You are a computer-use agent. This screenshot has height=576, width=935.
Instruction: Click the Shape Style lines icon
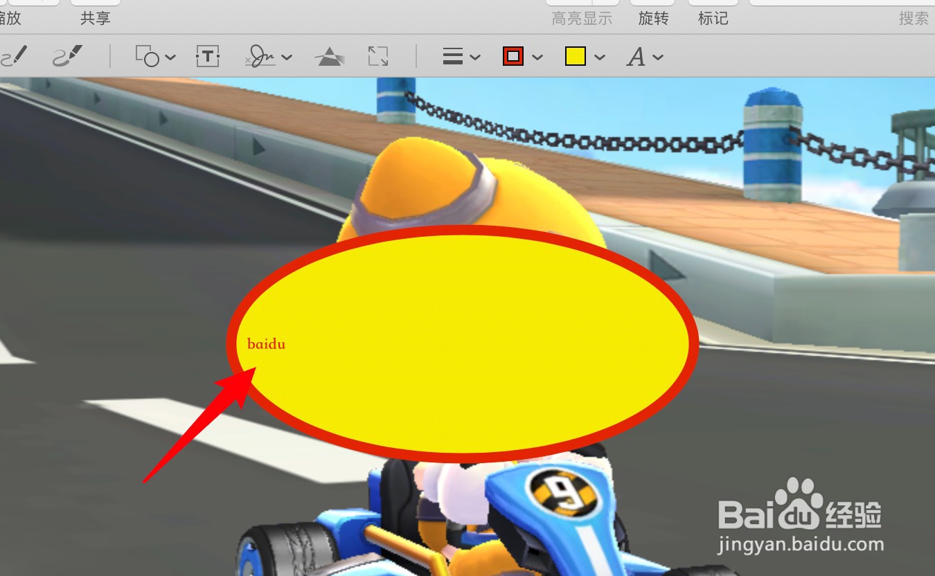tap(453, 57)
